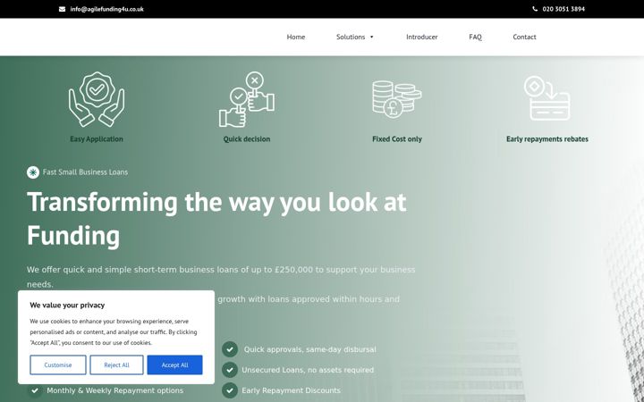
Task: Click the info@agilefunding4u.co.uk email link
Action: coord(106,9)
